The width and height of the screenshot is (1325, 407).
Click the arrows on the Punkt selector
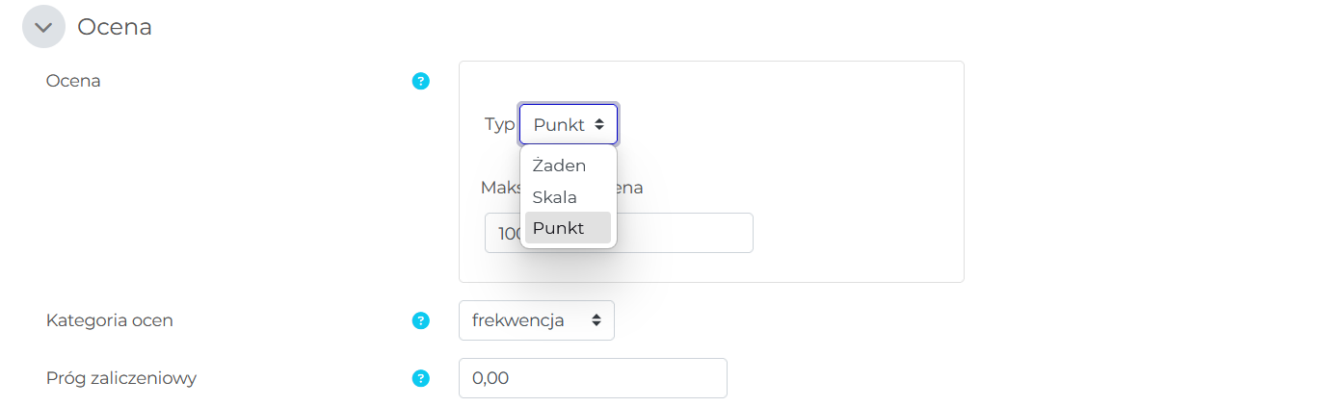(x=599, y=124)
